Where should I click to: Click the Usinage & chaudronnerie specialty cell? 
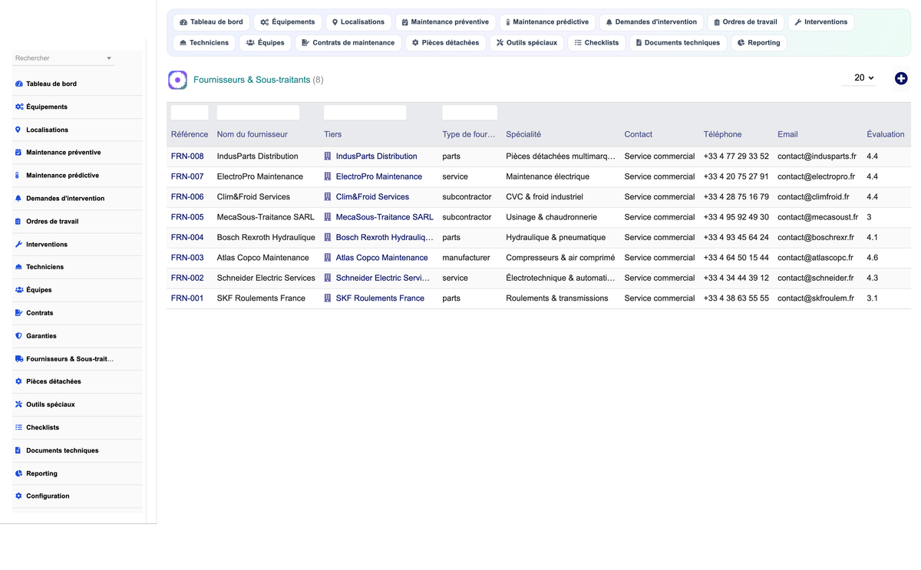[551, 217]
